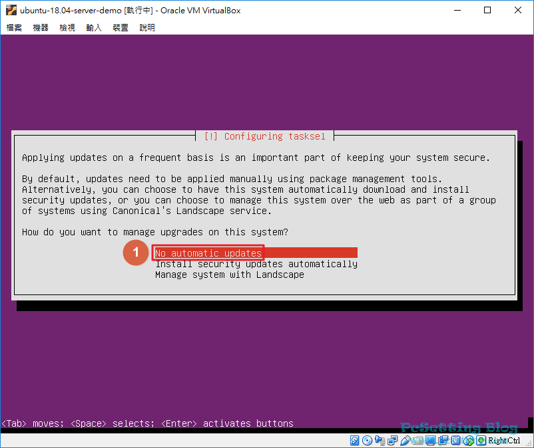
Task: Click the Right Ctrl host key indicator
Action: [504, 441]
